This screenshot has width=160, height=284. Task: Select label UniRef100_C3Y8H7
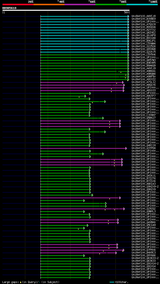tap(143, 115)
